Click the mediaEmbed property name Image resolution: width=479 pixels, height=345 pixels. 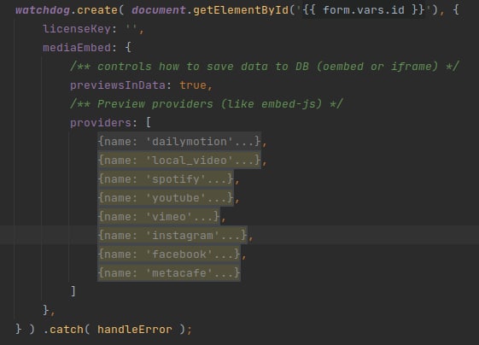(77, 48)
